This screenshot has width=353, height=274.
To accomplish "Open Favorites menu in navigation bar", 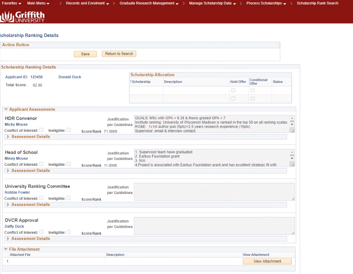I will point(11,3).
